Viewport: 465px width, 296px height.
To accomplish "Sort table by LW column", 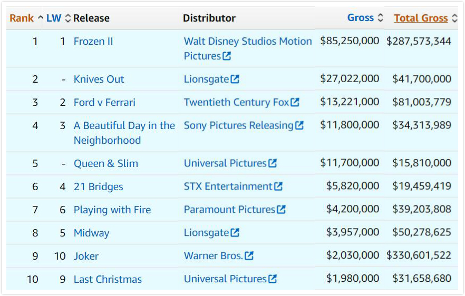I will coord(54,18).
